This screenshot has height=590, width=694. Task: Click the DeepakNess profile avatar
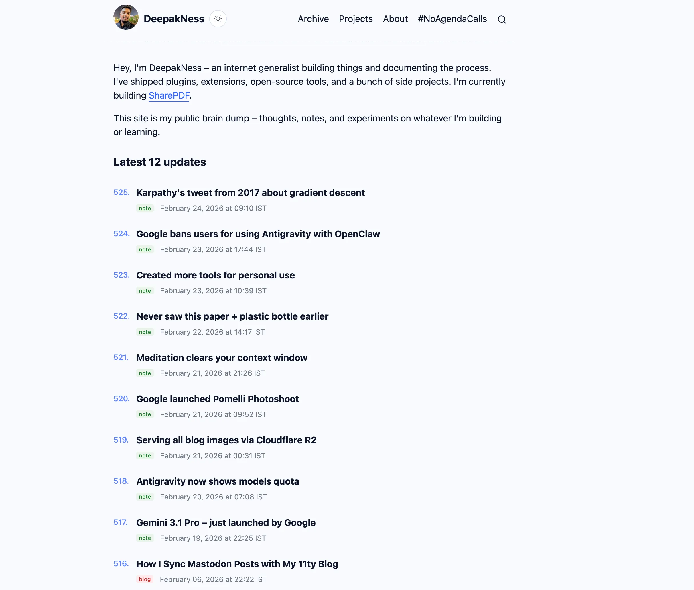[126, 17]
